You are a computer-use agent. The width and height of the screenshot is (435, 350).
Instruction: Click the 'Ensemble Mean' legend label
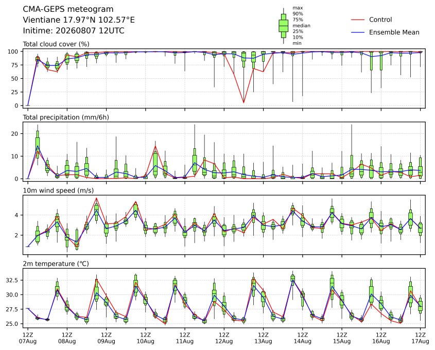[x=394, y=32]
